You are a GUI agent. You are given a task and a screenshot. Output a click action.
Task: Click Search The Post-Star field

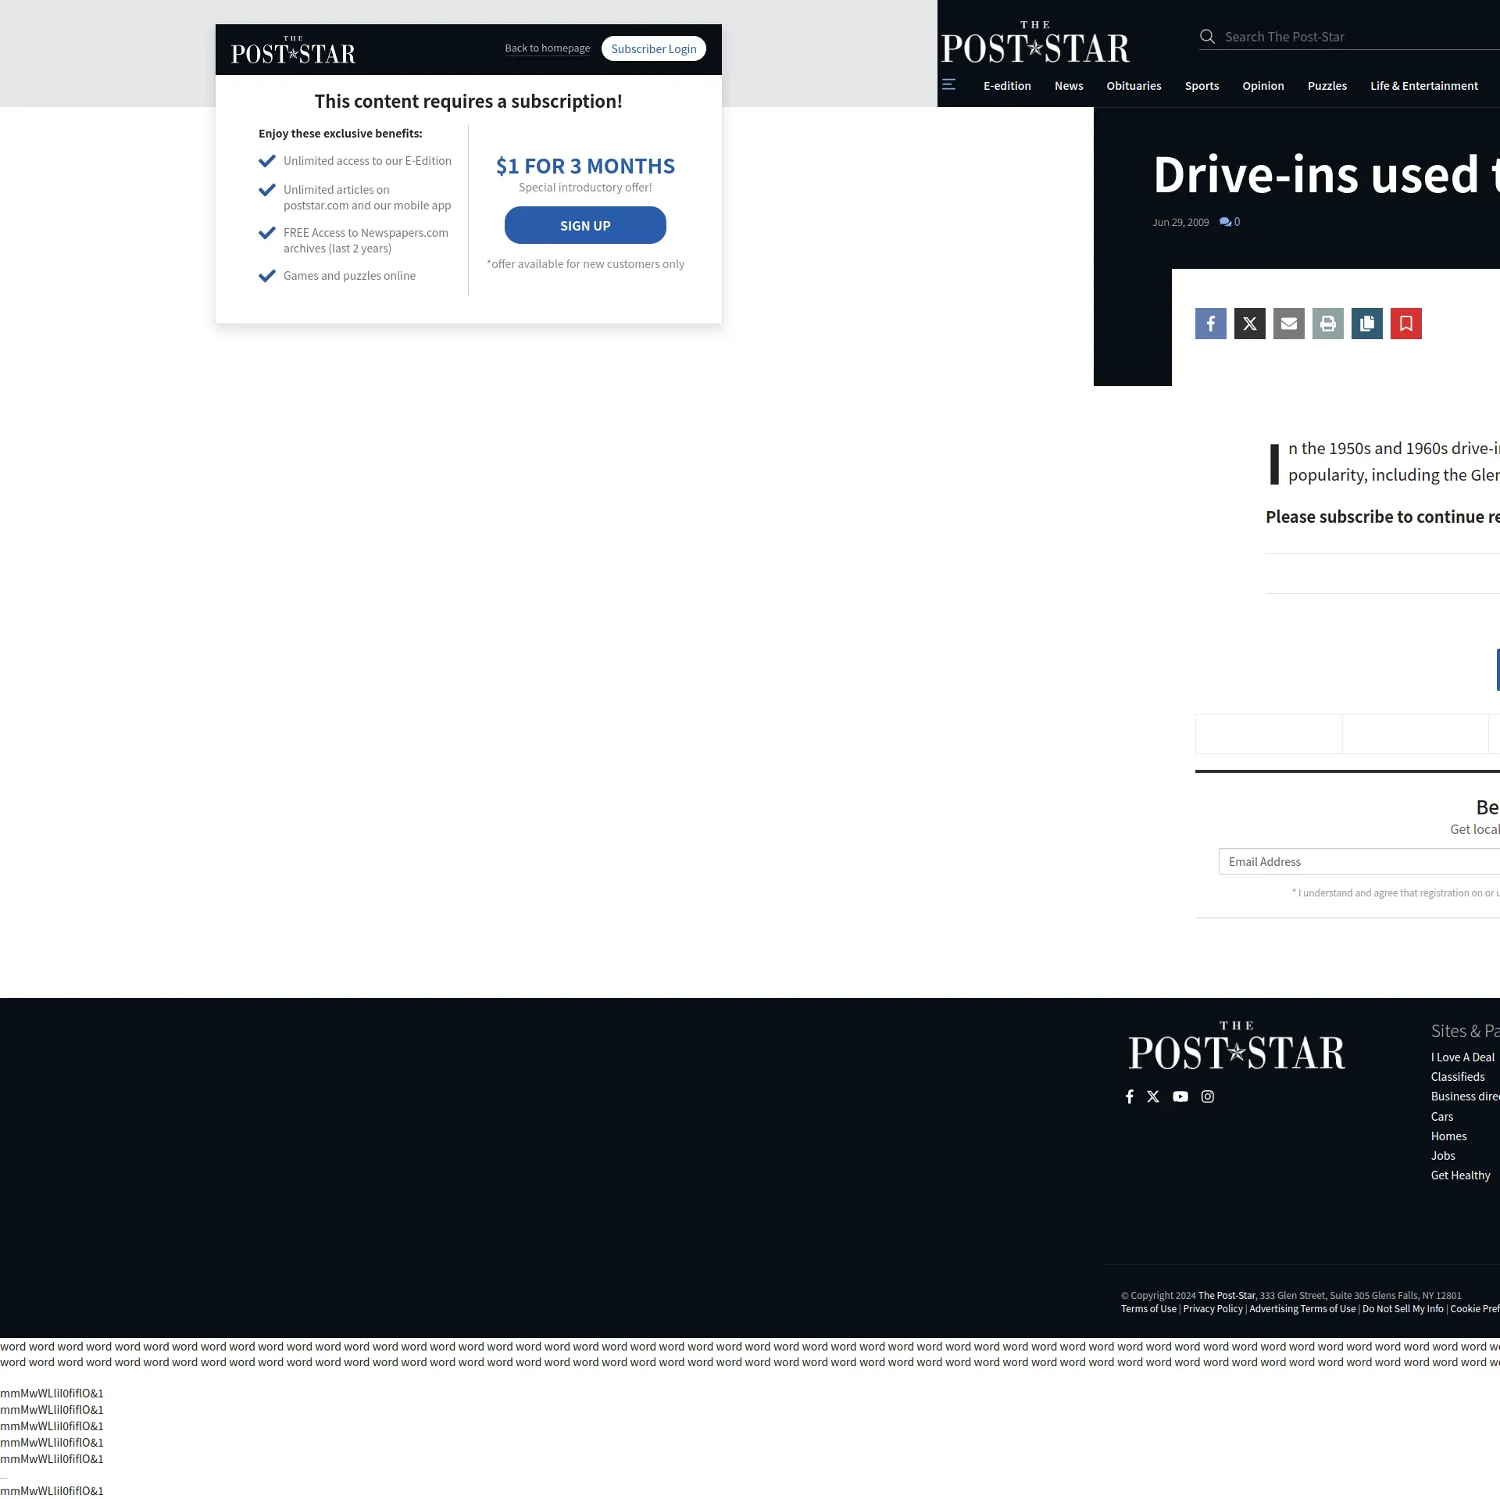(1359, 37)
